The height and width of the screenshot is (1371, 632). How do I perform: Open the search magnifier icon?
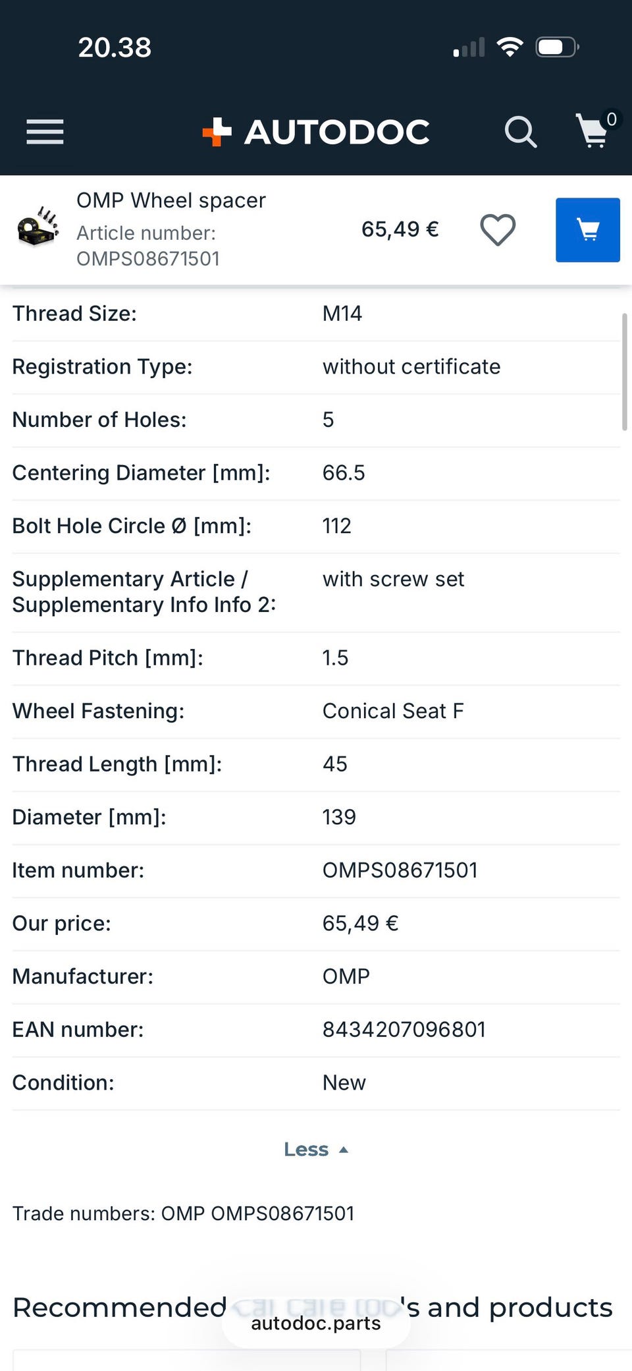[x=520, y=132]
